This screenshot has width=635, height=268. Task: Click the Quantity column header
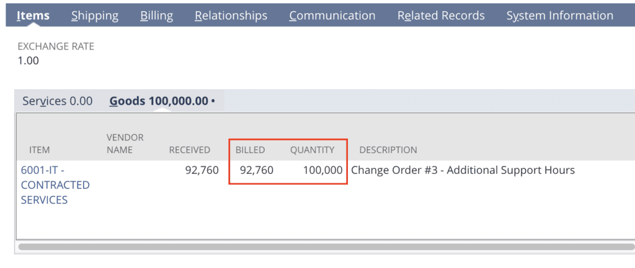tap(312, 150)
